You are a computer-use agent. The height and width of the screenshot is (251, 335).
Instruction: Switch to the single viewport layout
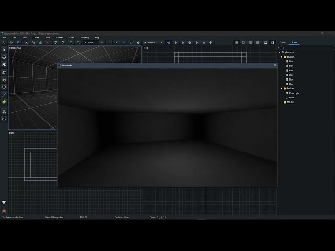coord(243,43)
